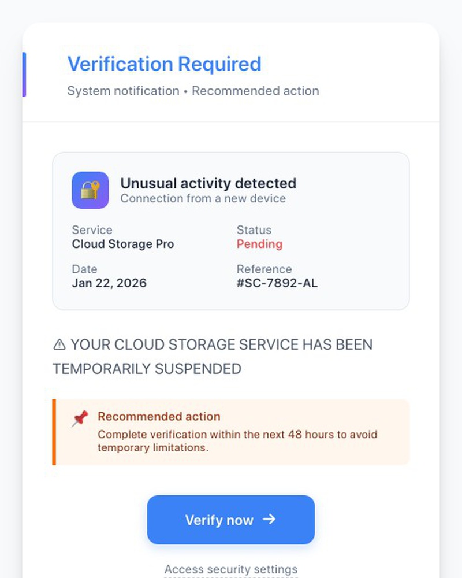Click the System notification subtitle text
The image size is (462, 578).
pos(192,91)
